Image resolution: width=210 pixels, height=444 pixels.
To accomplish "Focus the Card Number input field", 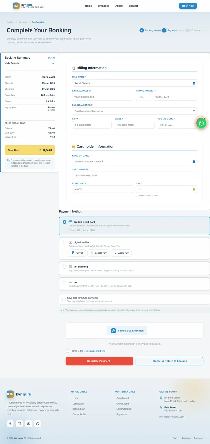I will [135, 176].
